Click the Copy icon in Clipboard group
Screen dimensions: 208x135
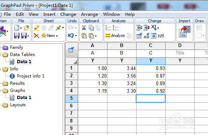click(x=91, y=28)
